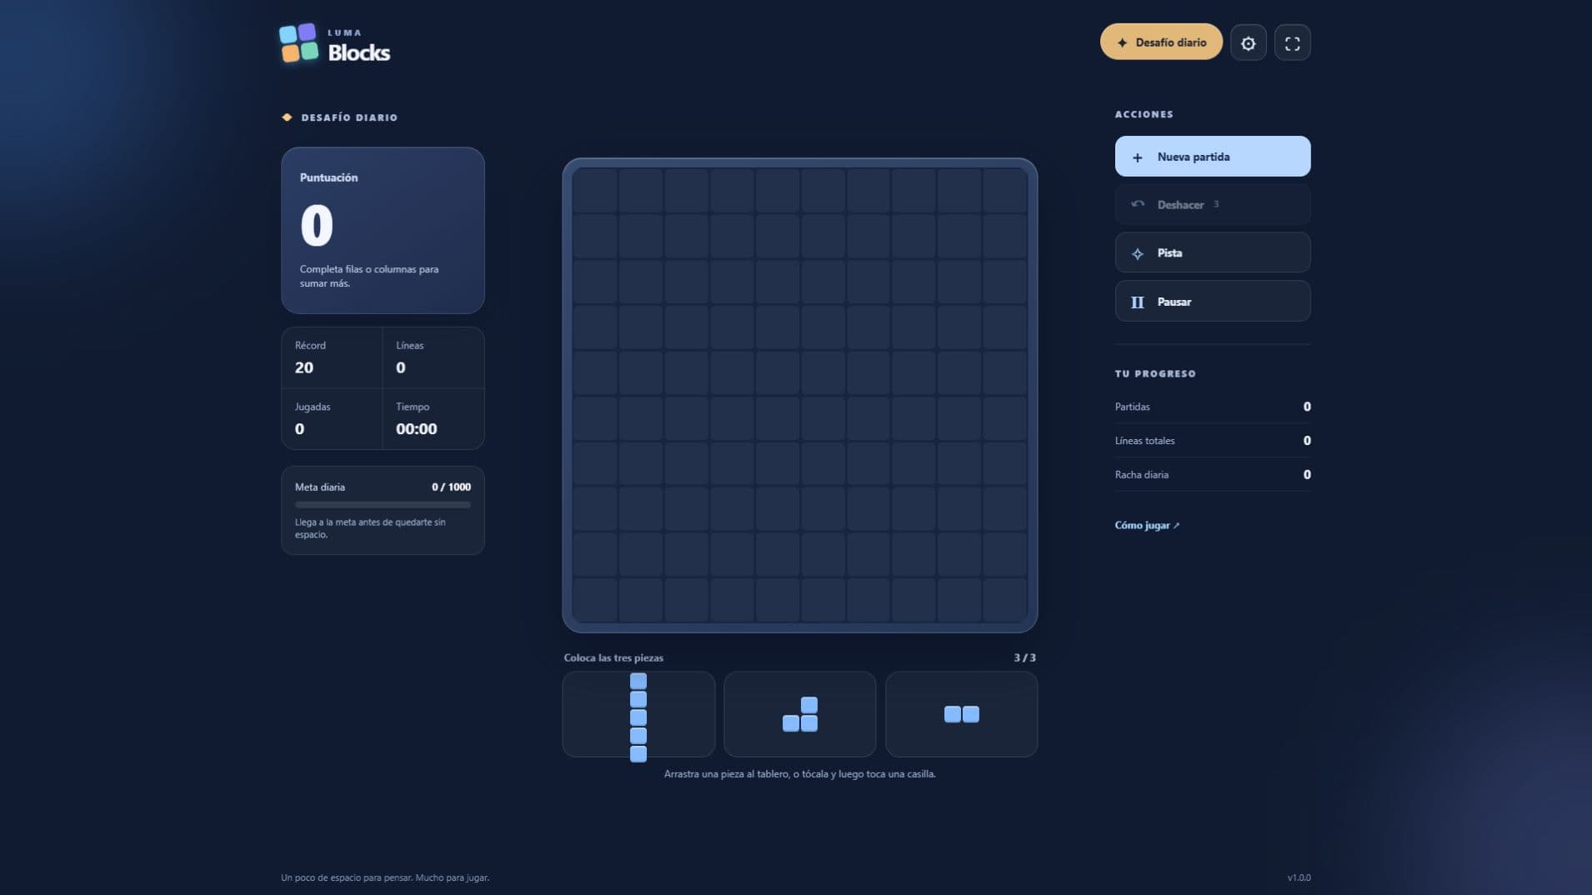Click the Racha diaria row
The image size is (1592, 895).
click(x=1213, y=474)
